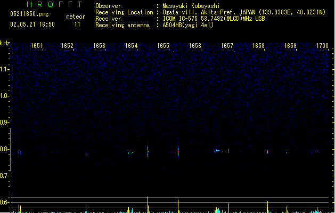Click the HROFFT title text
This screenshot has width=335, height=213.
55,4
